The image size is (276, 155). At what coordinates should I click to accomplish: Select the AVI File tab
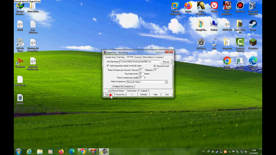tap(130, 57)
